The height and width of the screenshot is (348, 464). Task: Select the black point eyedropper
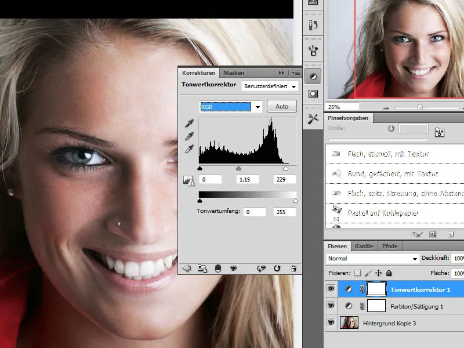point(189,123)
